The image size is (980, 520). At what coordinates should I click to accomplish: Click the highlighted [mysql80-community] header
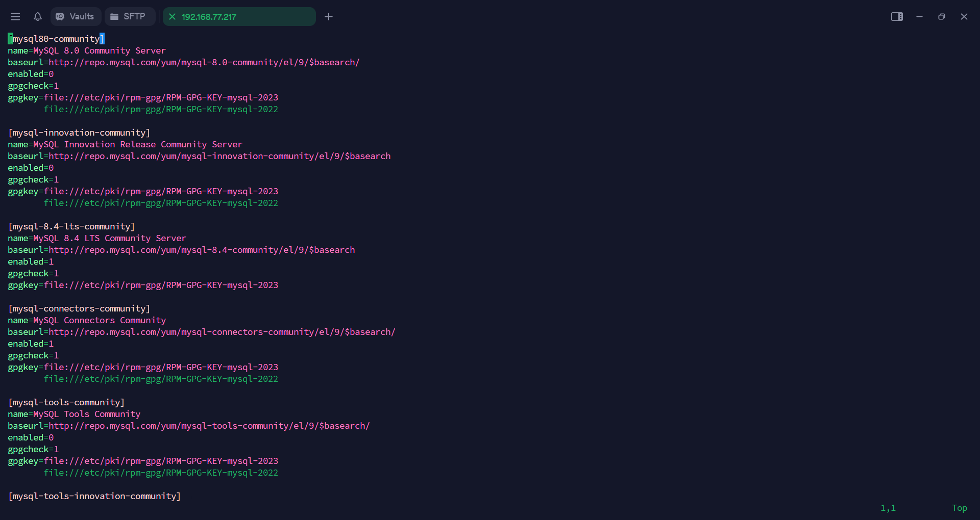(x=55, y=38)
